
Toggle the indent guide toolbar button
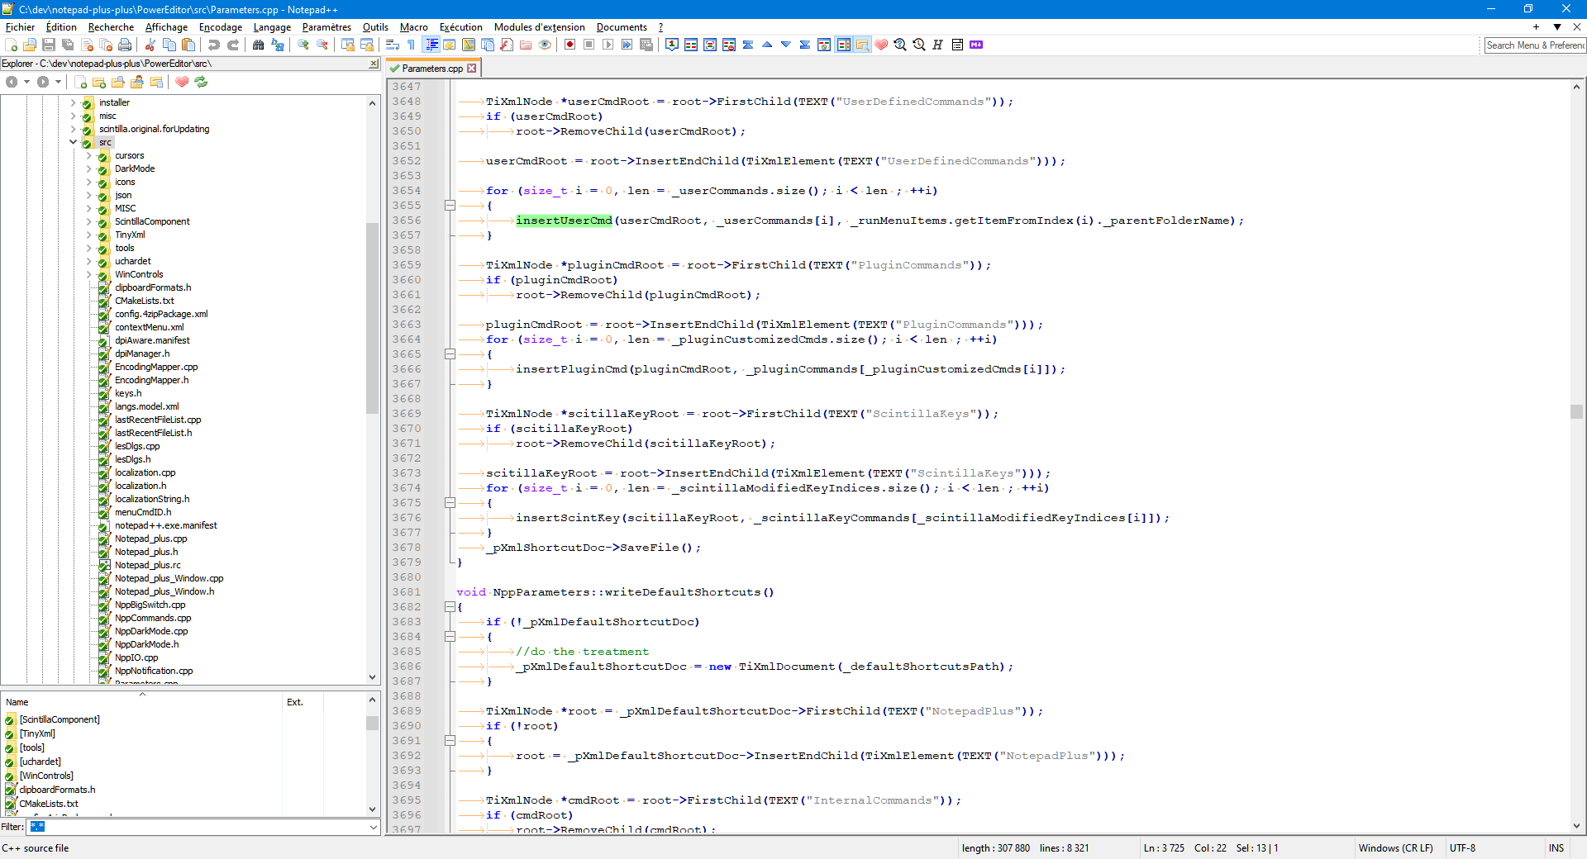tap(431, 45)
